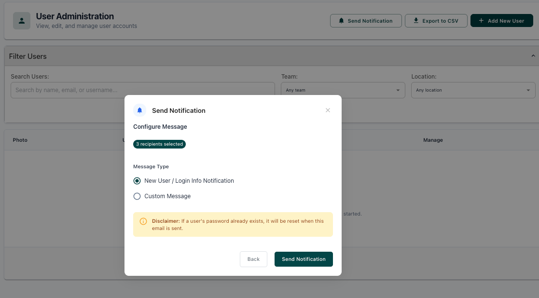Click the dark Send Notification button in dialog
This screenshot has height=298, width=539.
304,259
